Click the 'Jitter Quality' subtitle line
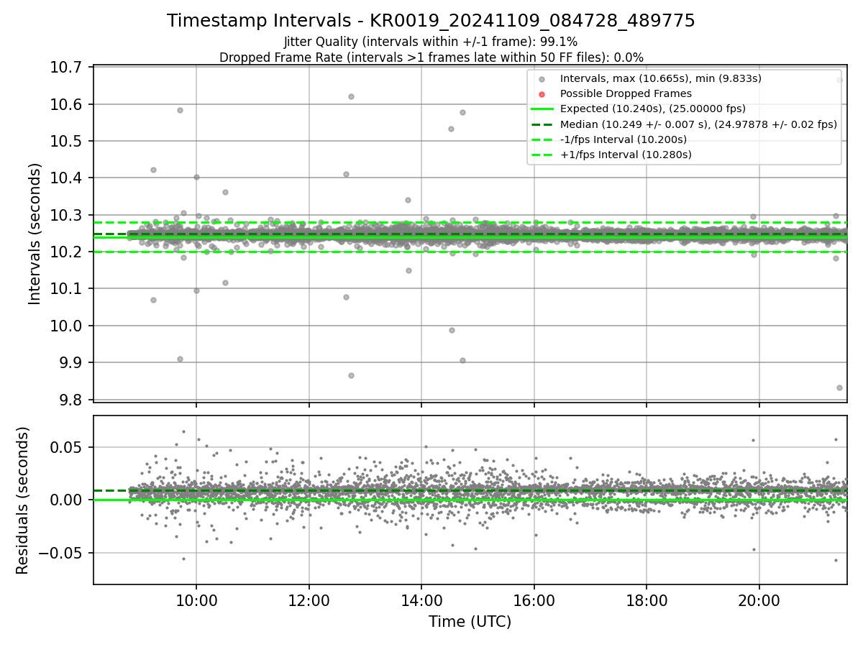The height and width of the screenshot is (647, 863). [x=431, y=42]
